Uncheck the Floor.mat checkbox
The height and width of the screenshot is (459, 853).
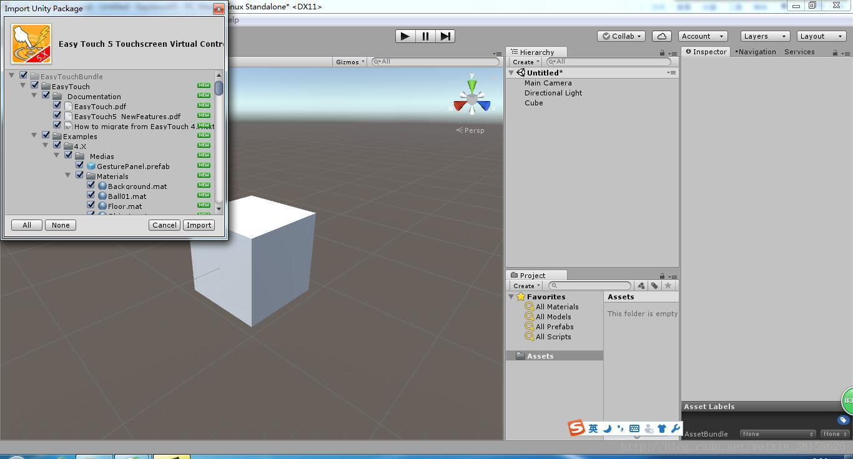tap(91, 205)
